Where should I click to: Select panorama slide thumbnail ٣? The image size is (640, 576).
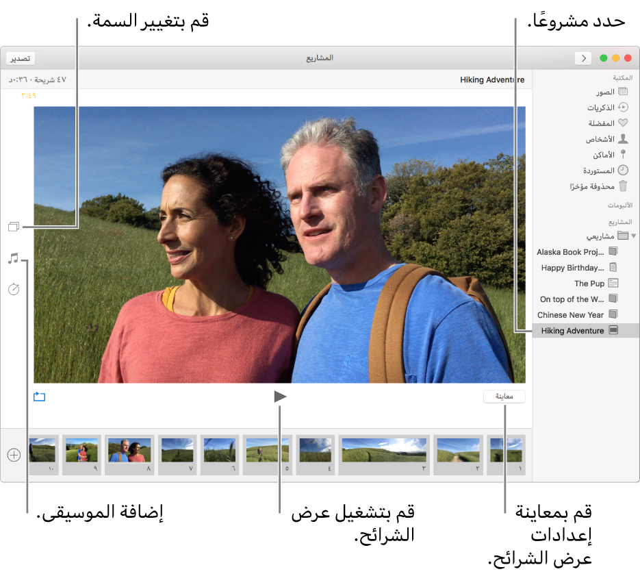[384, 455]
